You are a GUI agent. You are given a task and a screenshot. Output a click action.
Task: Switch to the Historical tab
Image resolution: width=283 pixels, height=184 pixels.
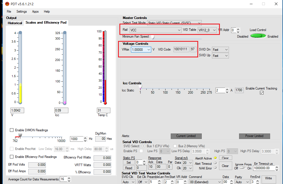pyautogui.click(x=15, y=23)
